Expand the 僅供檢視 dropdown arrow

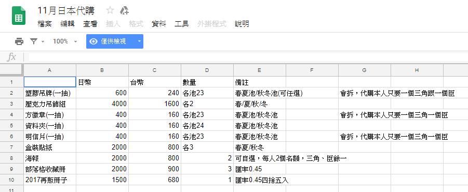(139, 41)
